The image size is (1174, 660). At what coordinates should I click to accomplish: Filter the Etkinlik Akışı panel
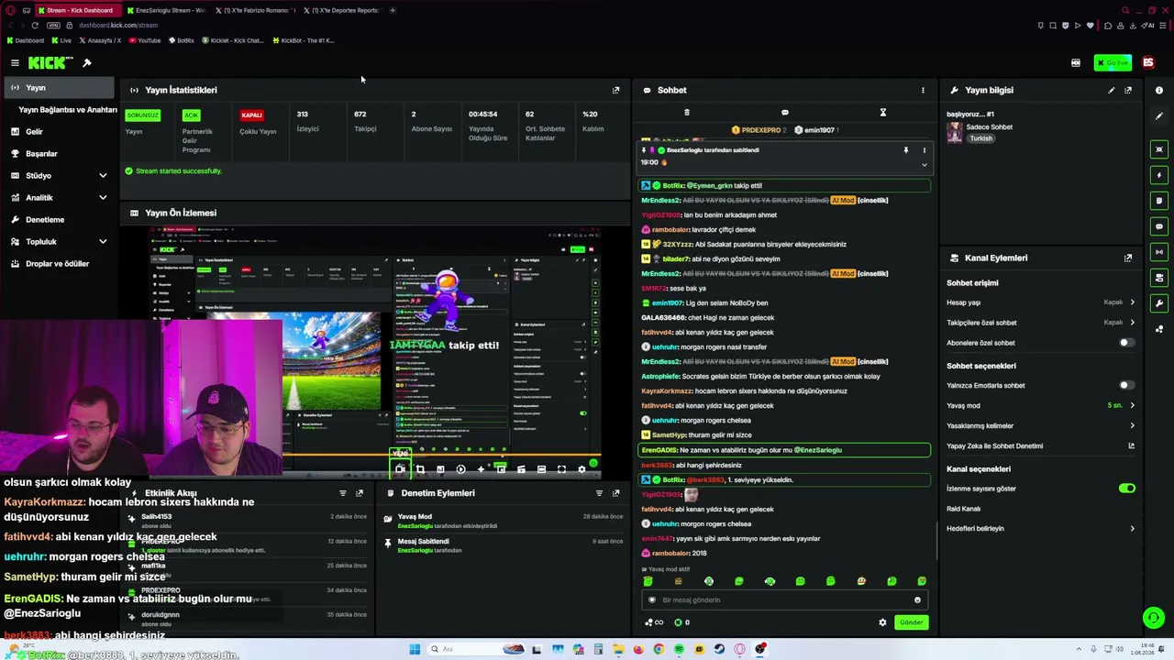(x=343, y=493)
